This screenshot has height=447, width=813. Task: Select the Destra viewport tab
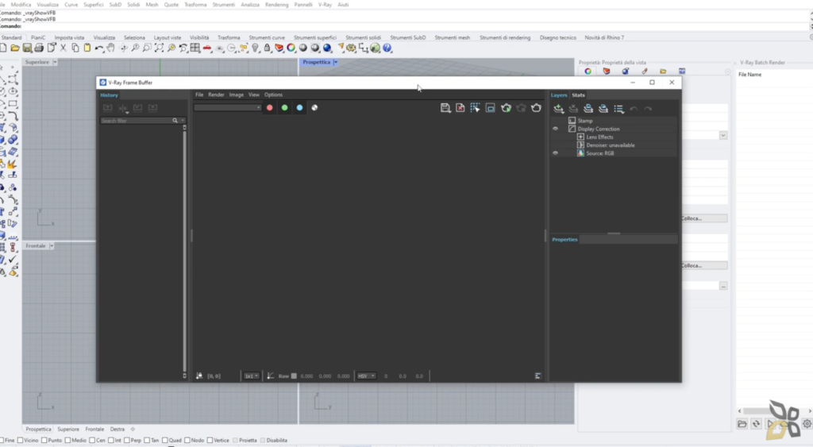coord(118,430)
